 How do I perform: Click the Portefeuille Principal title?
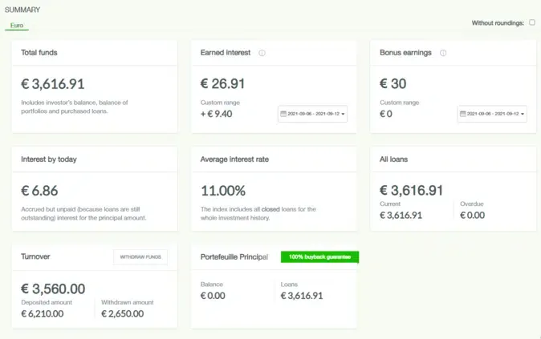[x=238, y=256]
